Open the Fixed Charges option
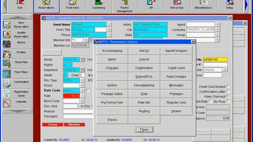Image resolution: width=253 pixels, height=142 pixels. click(x=176, y=77)
